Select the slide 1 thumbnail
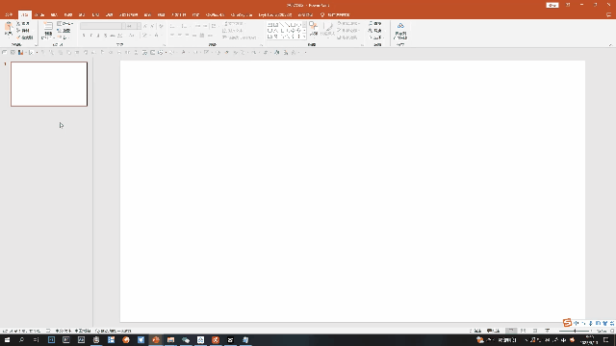616x346 pixels. point(49,84)
